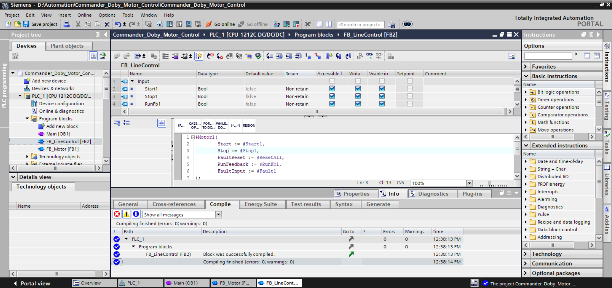Image resolution: width=612 pixels, height=288 pixels.
Task: Switch to the Plant objects tab
Action: [67, 46]
